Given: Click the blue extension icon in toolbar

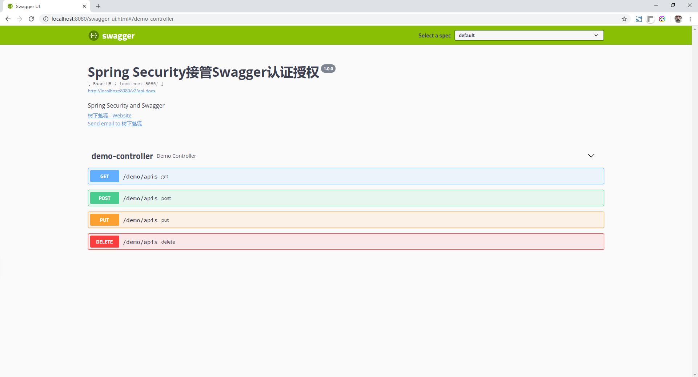Looking at the screenshot, I should click(x=639, y=19).
